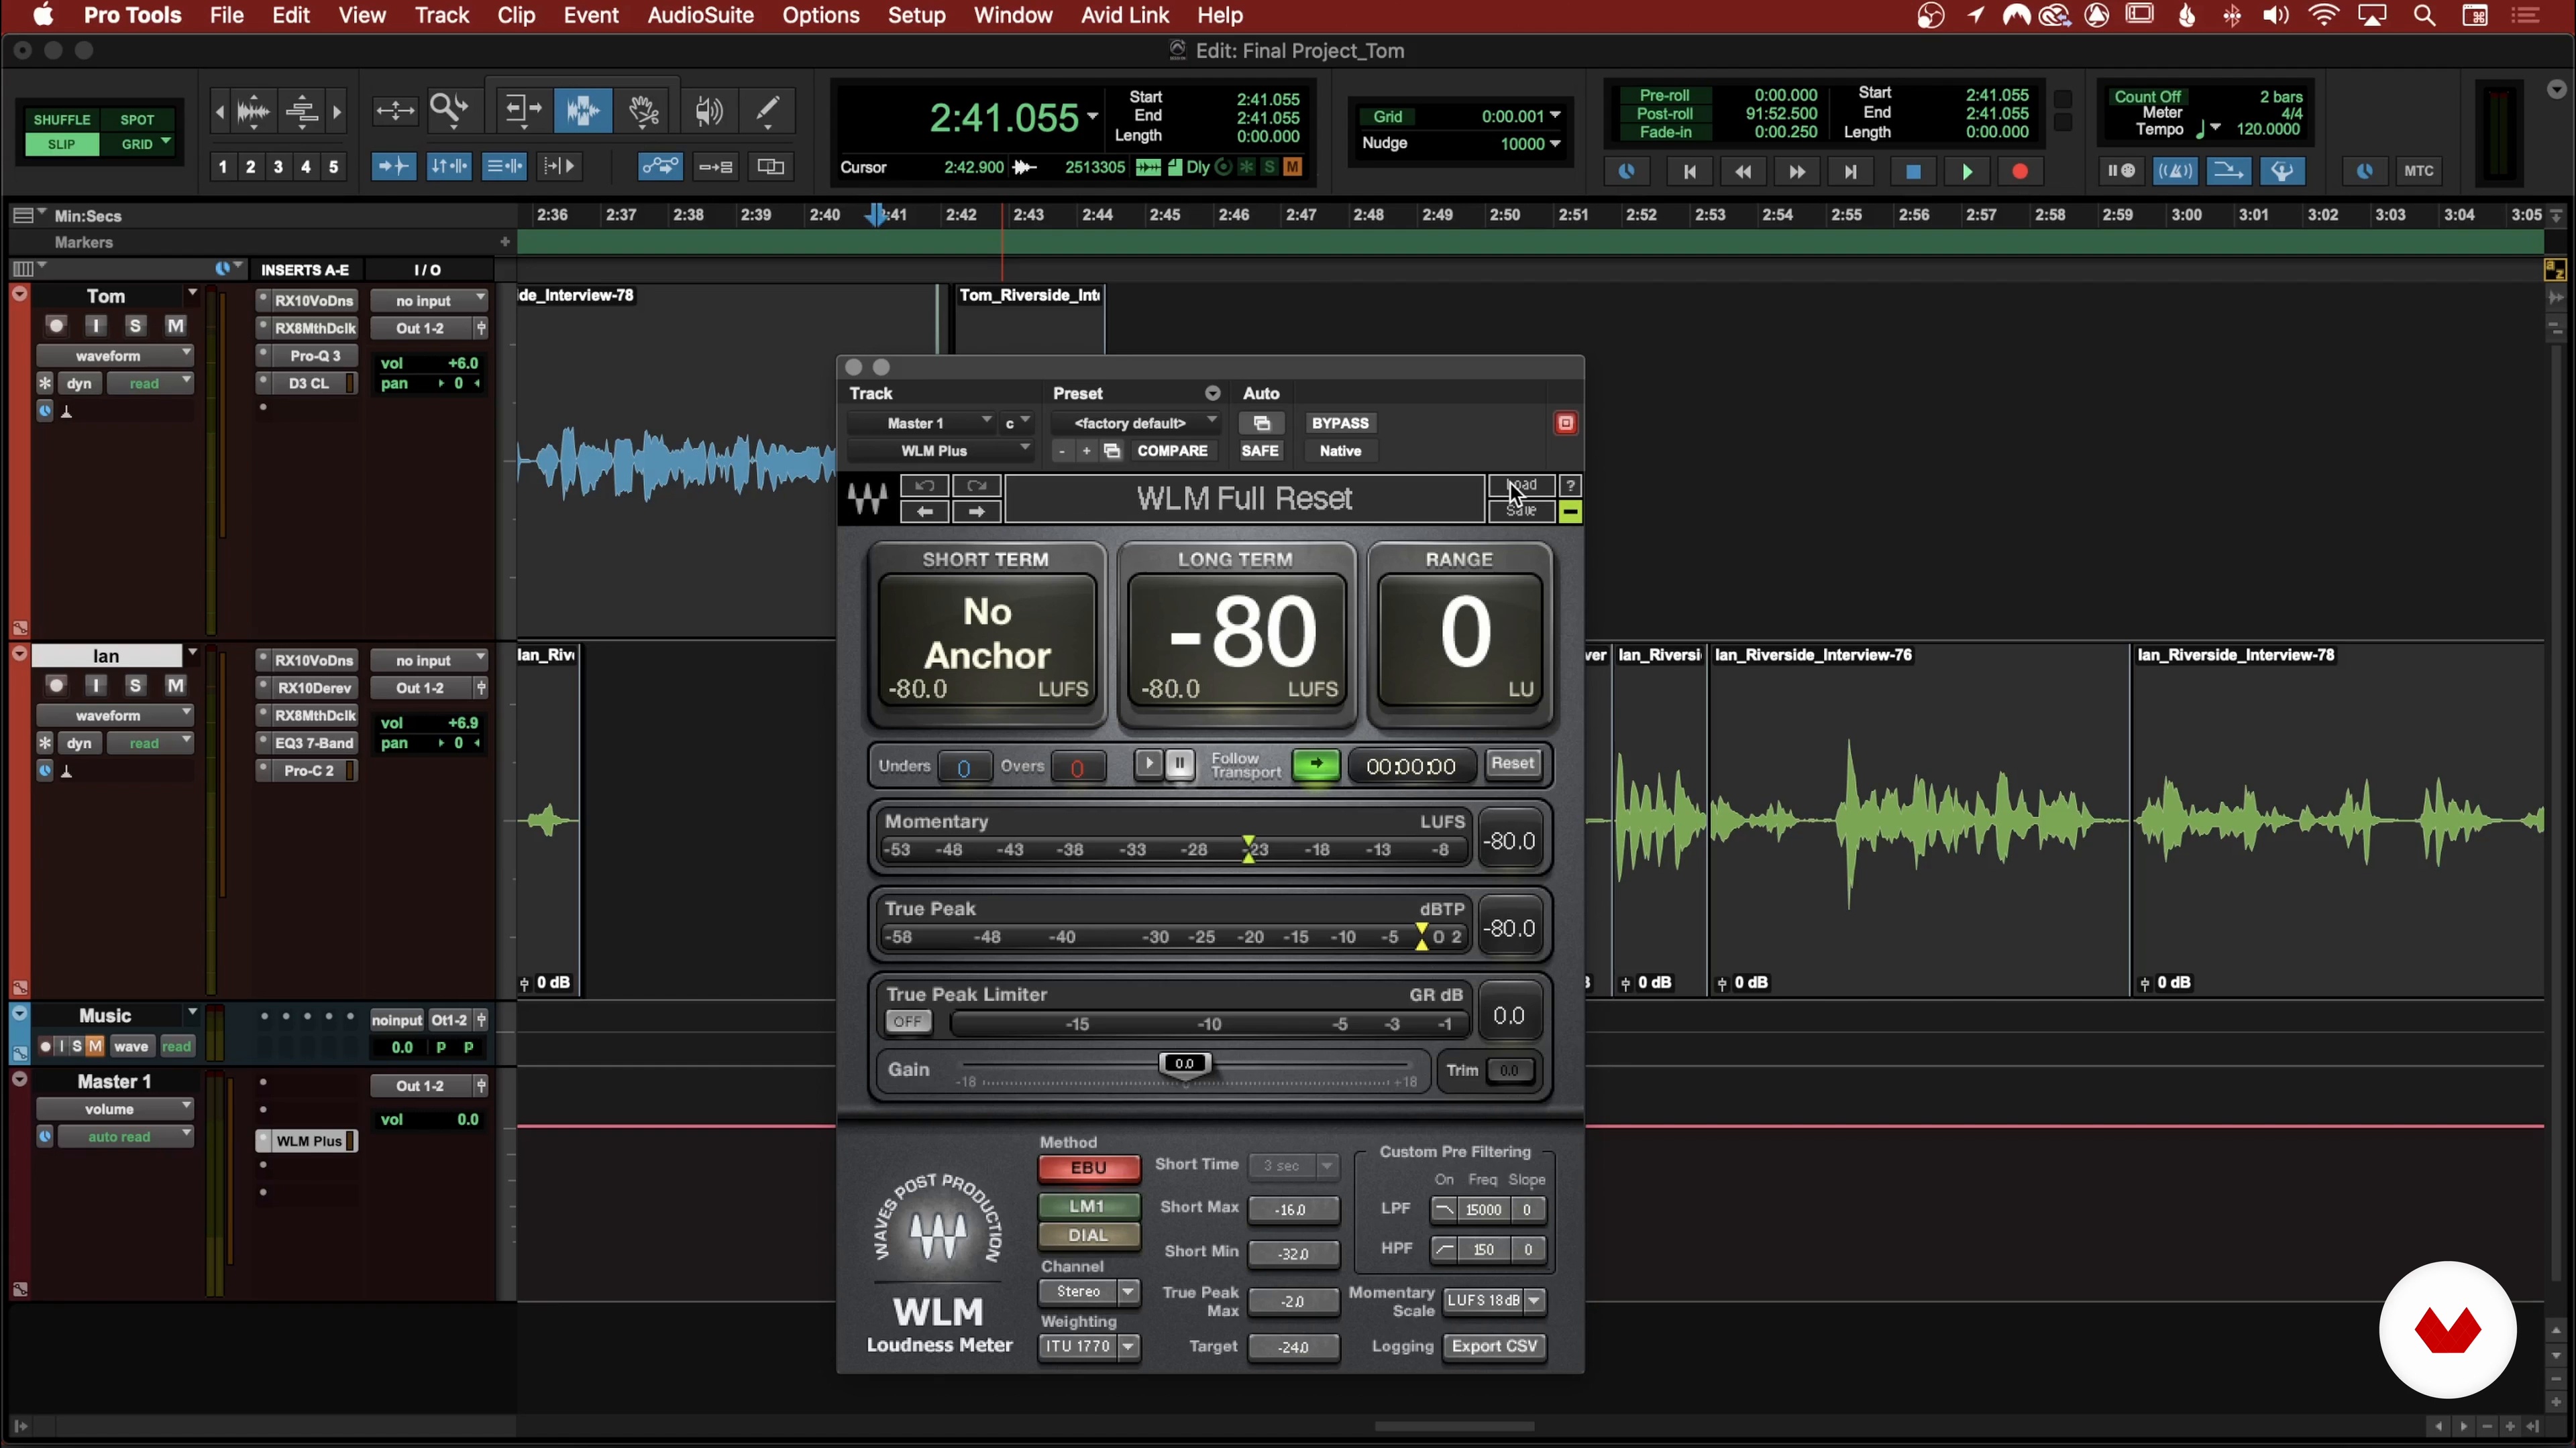
Task: Open Momentary Scale LUFS 18dB dropdown
Action: click(x=1494, y=1301)
